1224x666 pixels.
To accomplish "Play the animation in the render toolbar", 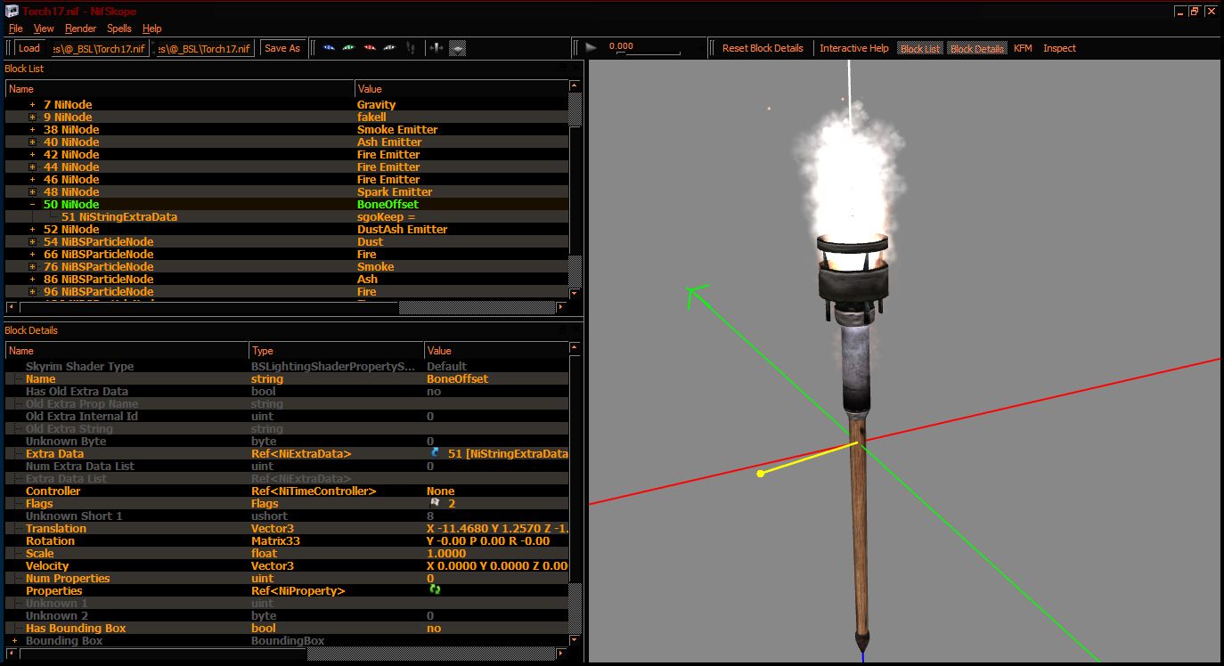I will (592, 48).
